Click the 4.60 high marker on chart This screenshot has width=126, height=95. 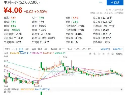65,57
